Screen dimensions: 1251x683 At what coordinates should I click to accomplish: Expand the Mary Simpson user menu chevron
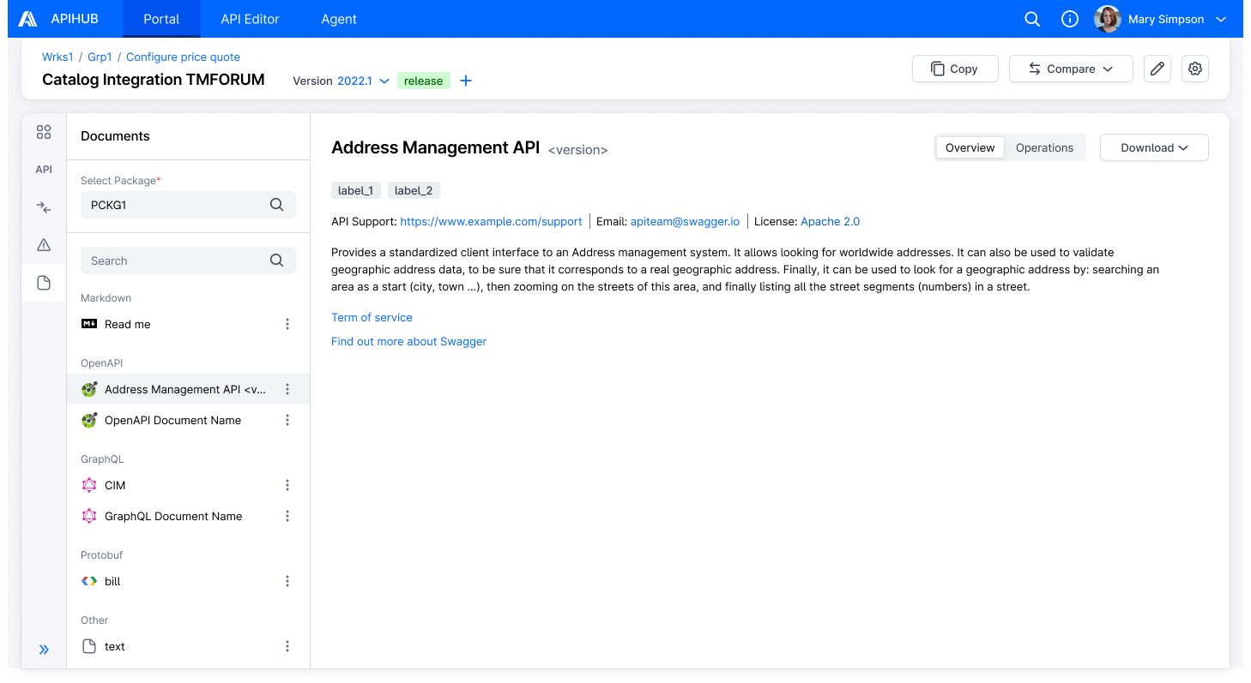click(1221, 20)
